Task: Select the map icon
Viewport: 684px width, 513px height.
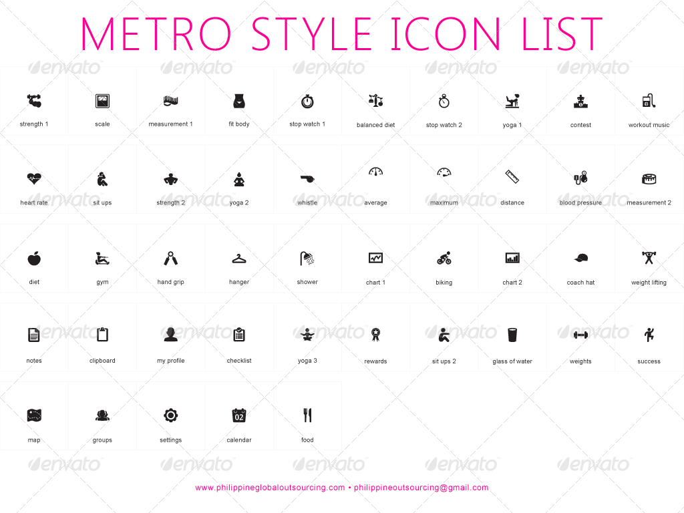Action: tap(34, 415)
